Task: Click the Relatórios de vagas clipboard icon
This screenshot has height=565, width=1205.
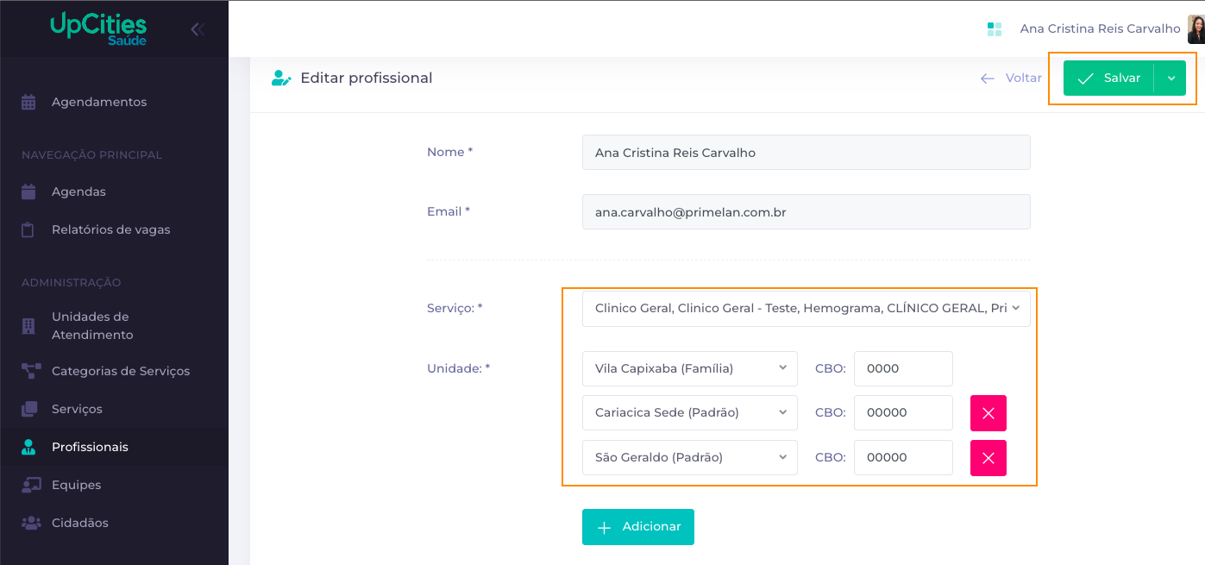Action: point(28,229)
